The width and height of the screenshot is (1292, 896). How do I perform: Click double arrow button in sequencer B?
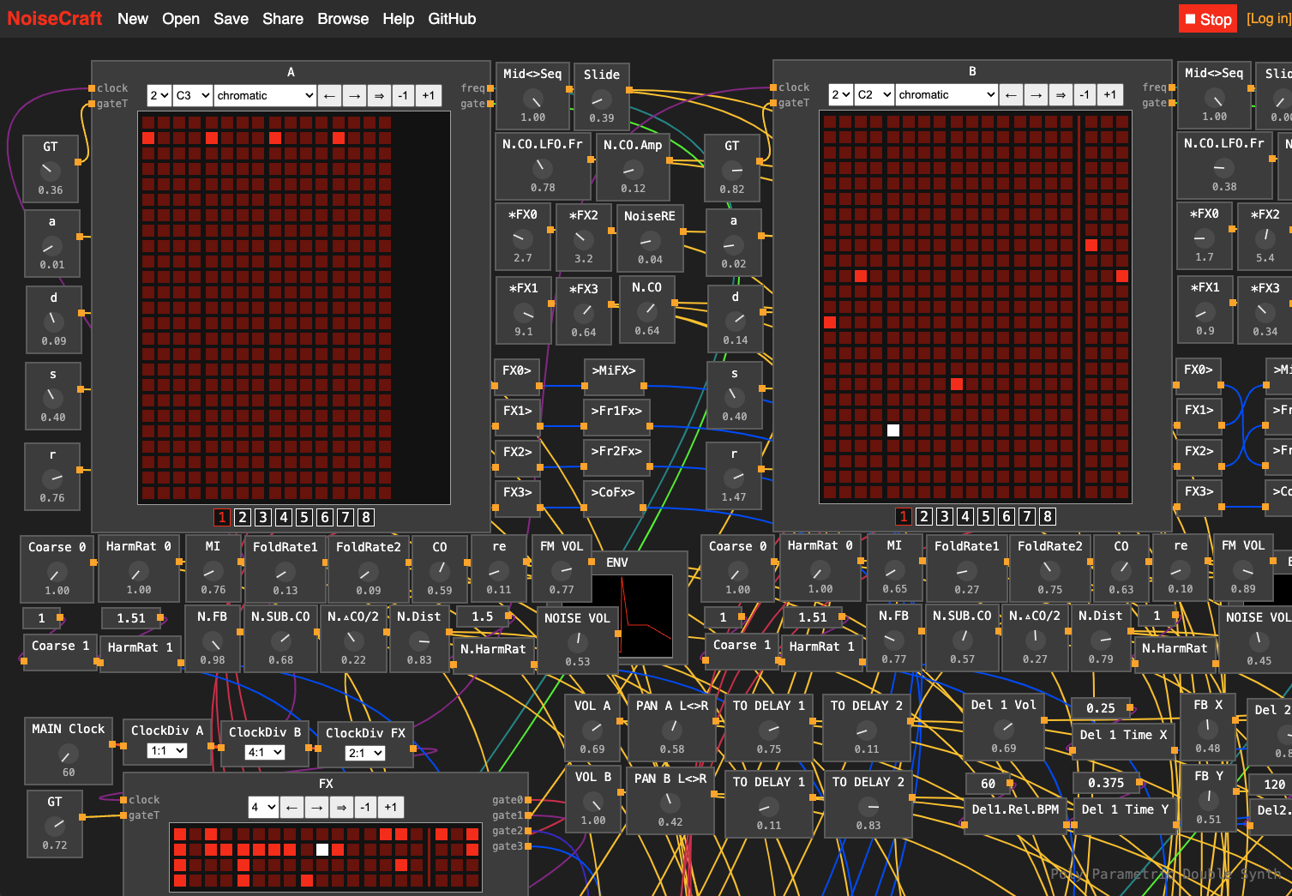(x=1061, y=95)
